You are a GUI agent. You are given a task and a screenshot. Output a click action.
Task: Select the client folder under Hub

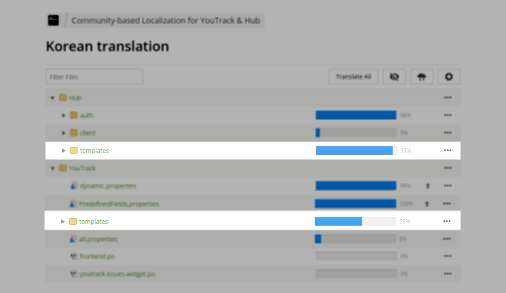click(x=87, y=133)
